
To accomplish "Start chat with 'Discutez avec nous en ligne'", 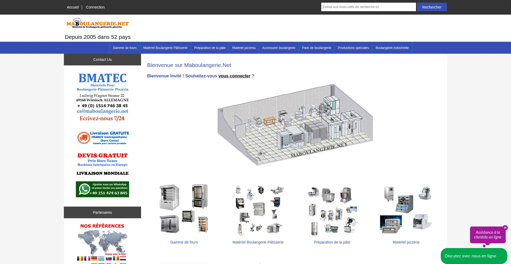I will (x=470, y=256).
